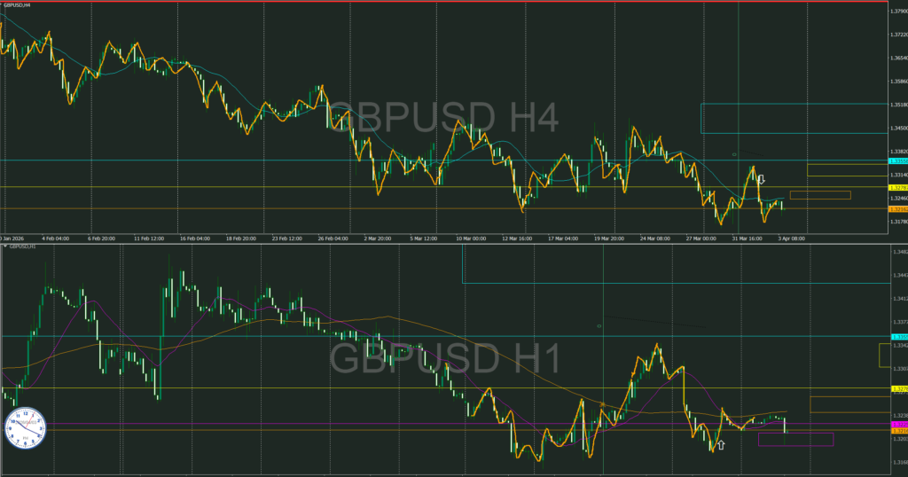Click cyan 1.3355 price tag on H4 axis
908x477 pixels.
[896, 161]
